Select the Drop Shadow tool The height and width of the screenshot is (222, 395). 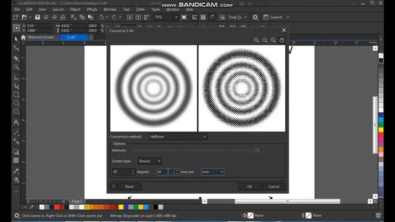[16, 152]
